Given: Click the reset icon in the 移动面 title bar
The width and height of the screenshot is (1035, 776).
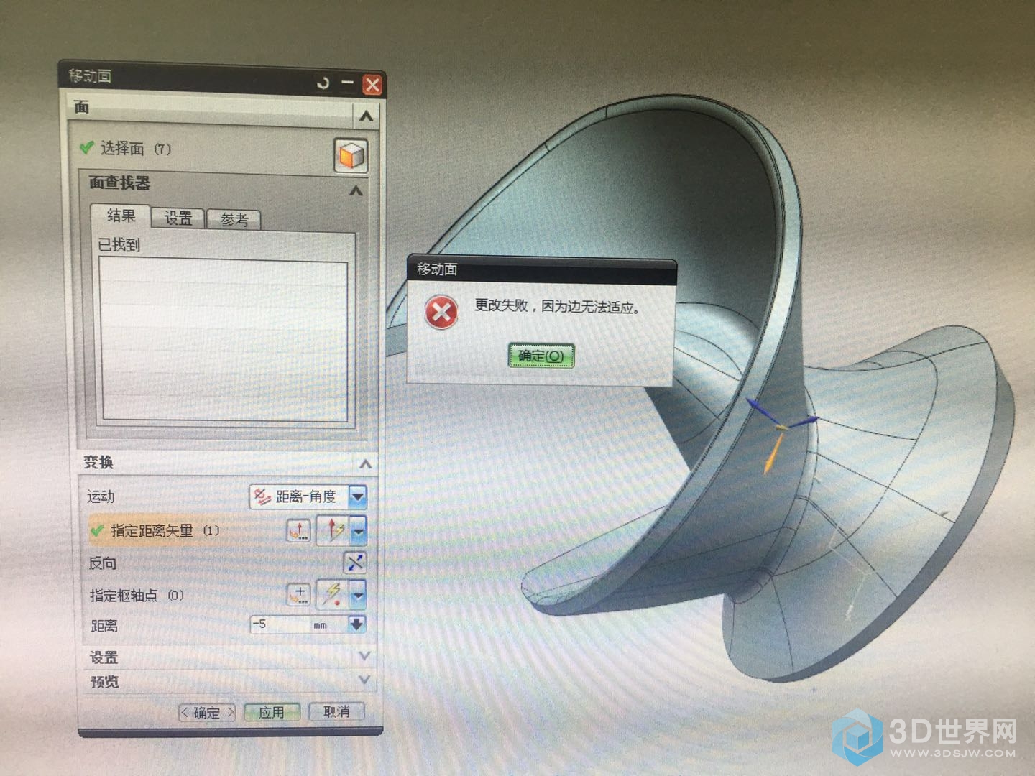Looking at the screenshot, I should [323, 83].
